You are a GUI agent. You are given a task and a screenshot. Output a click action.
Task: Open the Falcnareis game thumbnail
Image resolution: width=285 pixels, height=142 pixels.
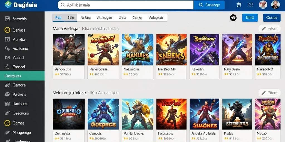pyautogui.click(x=171, y=114)
